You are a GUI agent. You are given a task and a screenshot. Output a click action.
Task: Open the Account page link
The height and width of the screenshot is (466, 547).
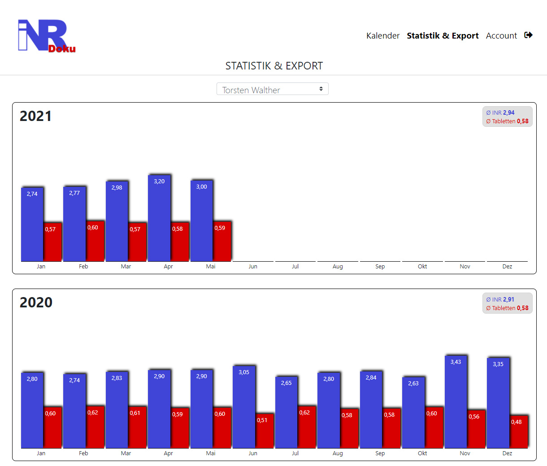click(x=501, y=36)
